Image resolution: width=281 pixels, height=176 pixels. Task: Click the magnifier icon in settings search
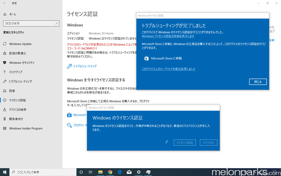point(56,23)
